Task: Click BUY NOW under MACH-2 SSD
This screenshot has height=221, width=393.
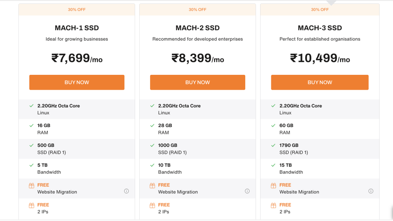Action: tap(197, 82)
